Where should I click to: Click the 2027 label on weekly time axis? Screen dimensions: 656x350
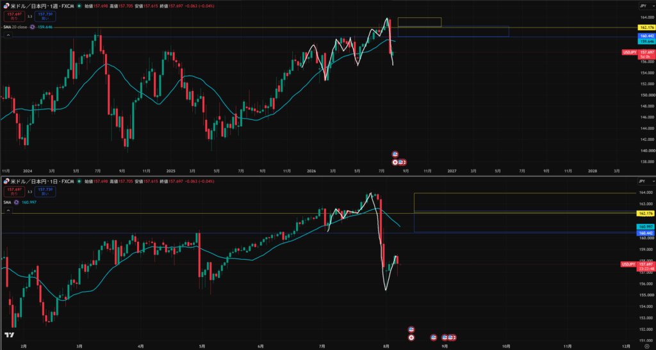point(452,171)
